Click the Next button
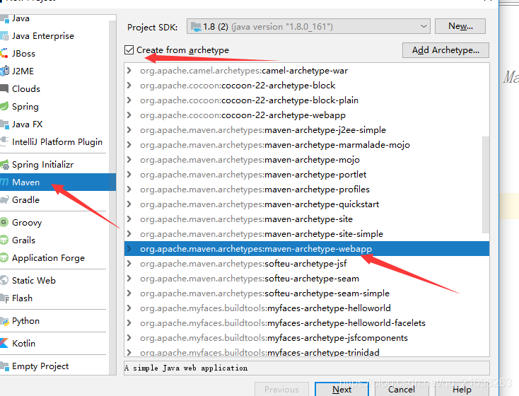 pyautogui.click(x=342, y=390)
